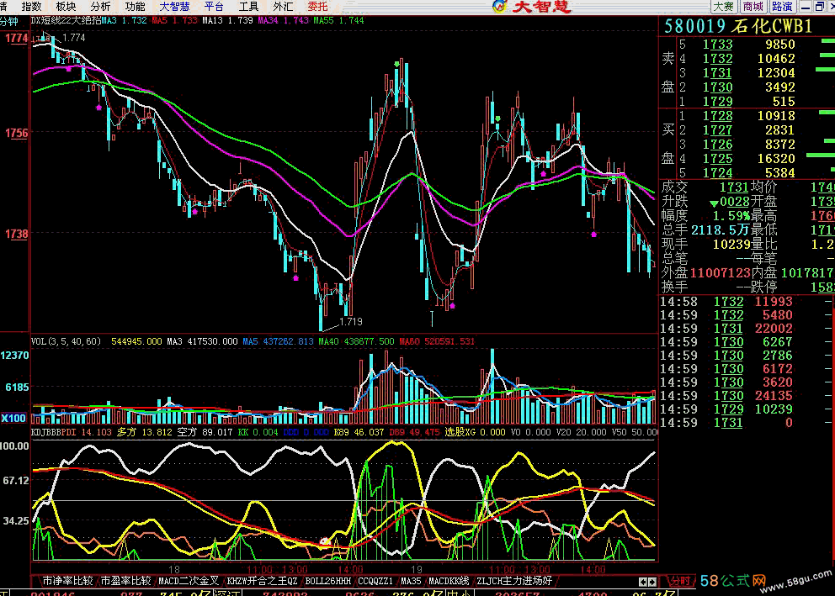Select buy level 2 price 1727
This screenshot has height=596, width=835.
(x=717, y=130)
